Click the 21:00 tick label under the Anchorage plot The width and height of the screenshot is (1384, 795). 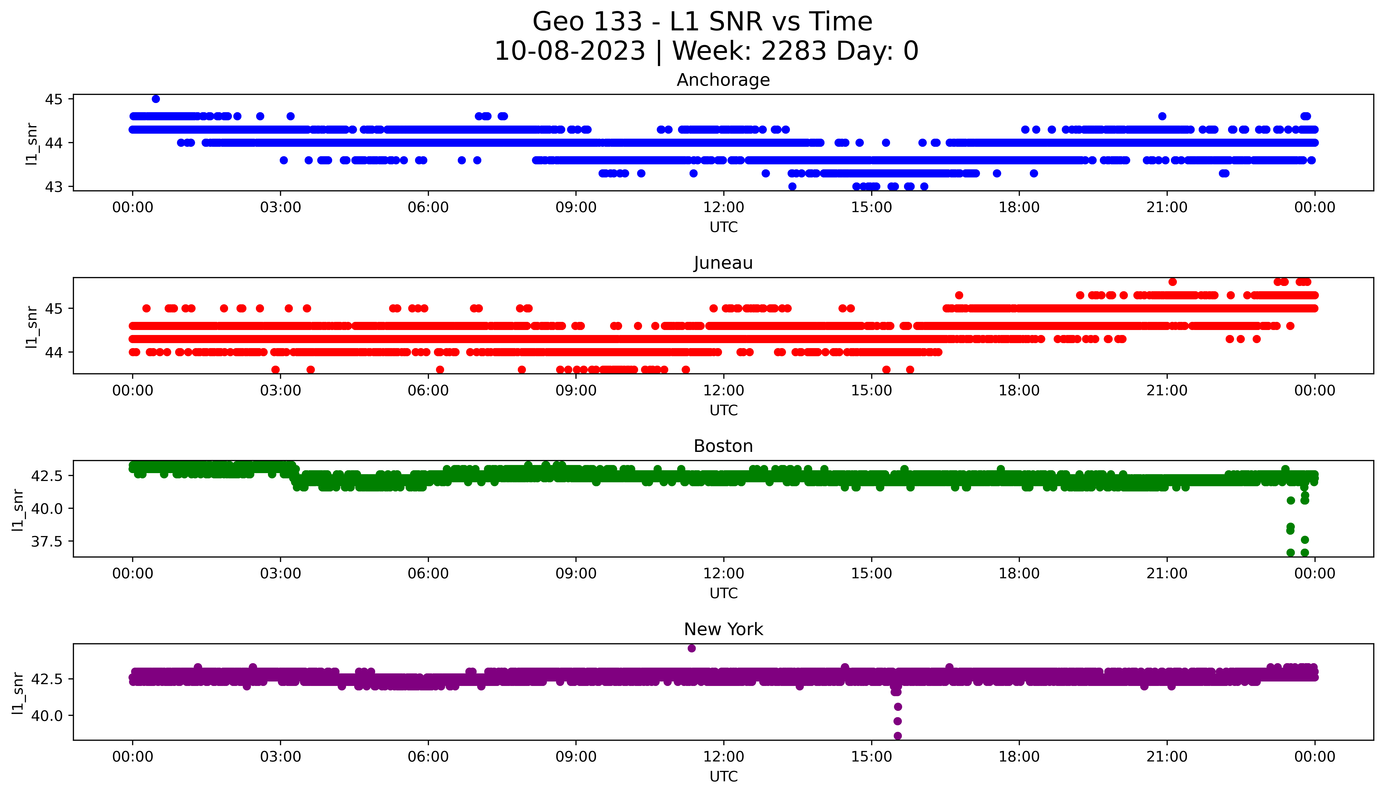click(x=1167, y=208)
